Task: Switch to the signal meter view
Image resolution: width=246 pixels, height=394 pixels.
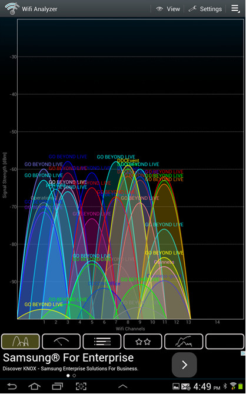Action: click(x=61, y=341)
